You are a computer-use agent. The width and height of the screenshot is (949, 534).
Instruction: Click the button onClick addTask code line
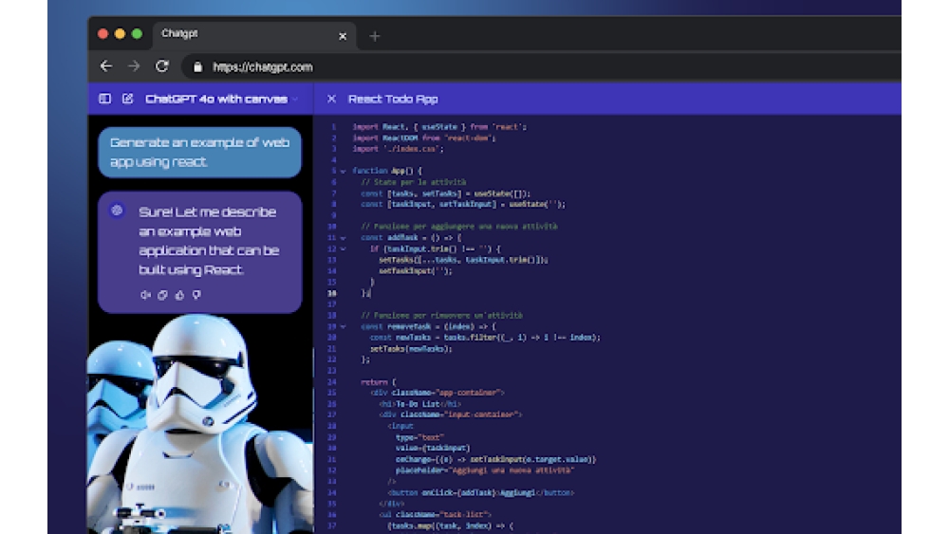(x=481, y=493)
